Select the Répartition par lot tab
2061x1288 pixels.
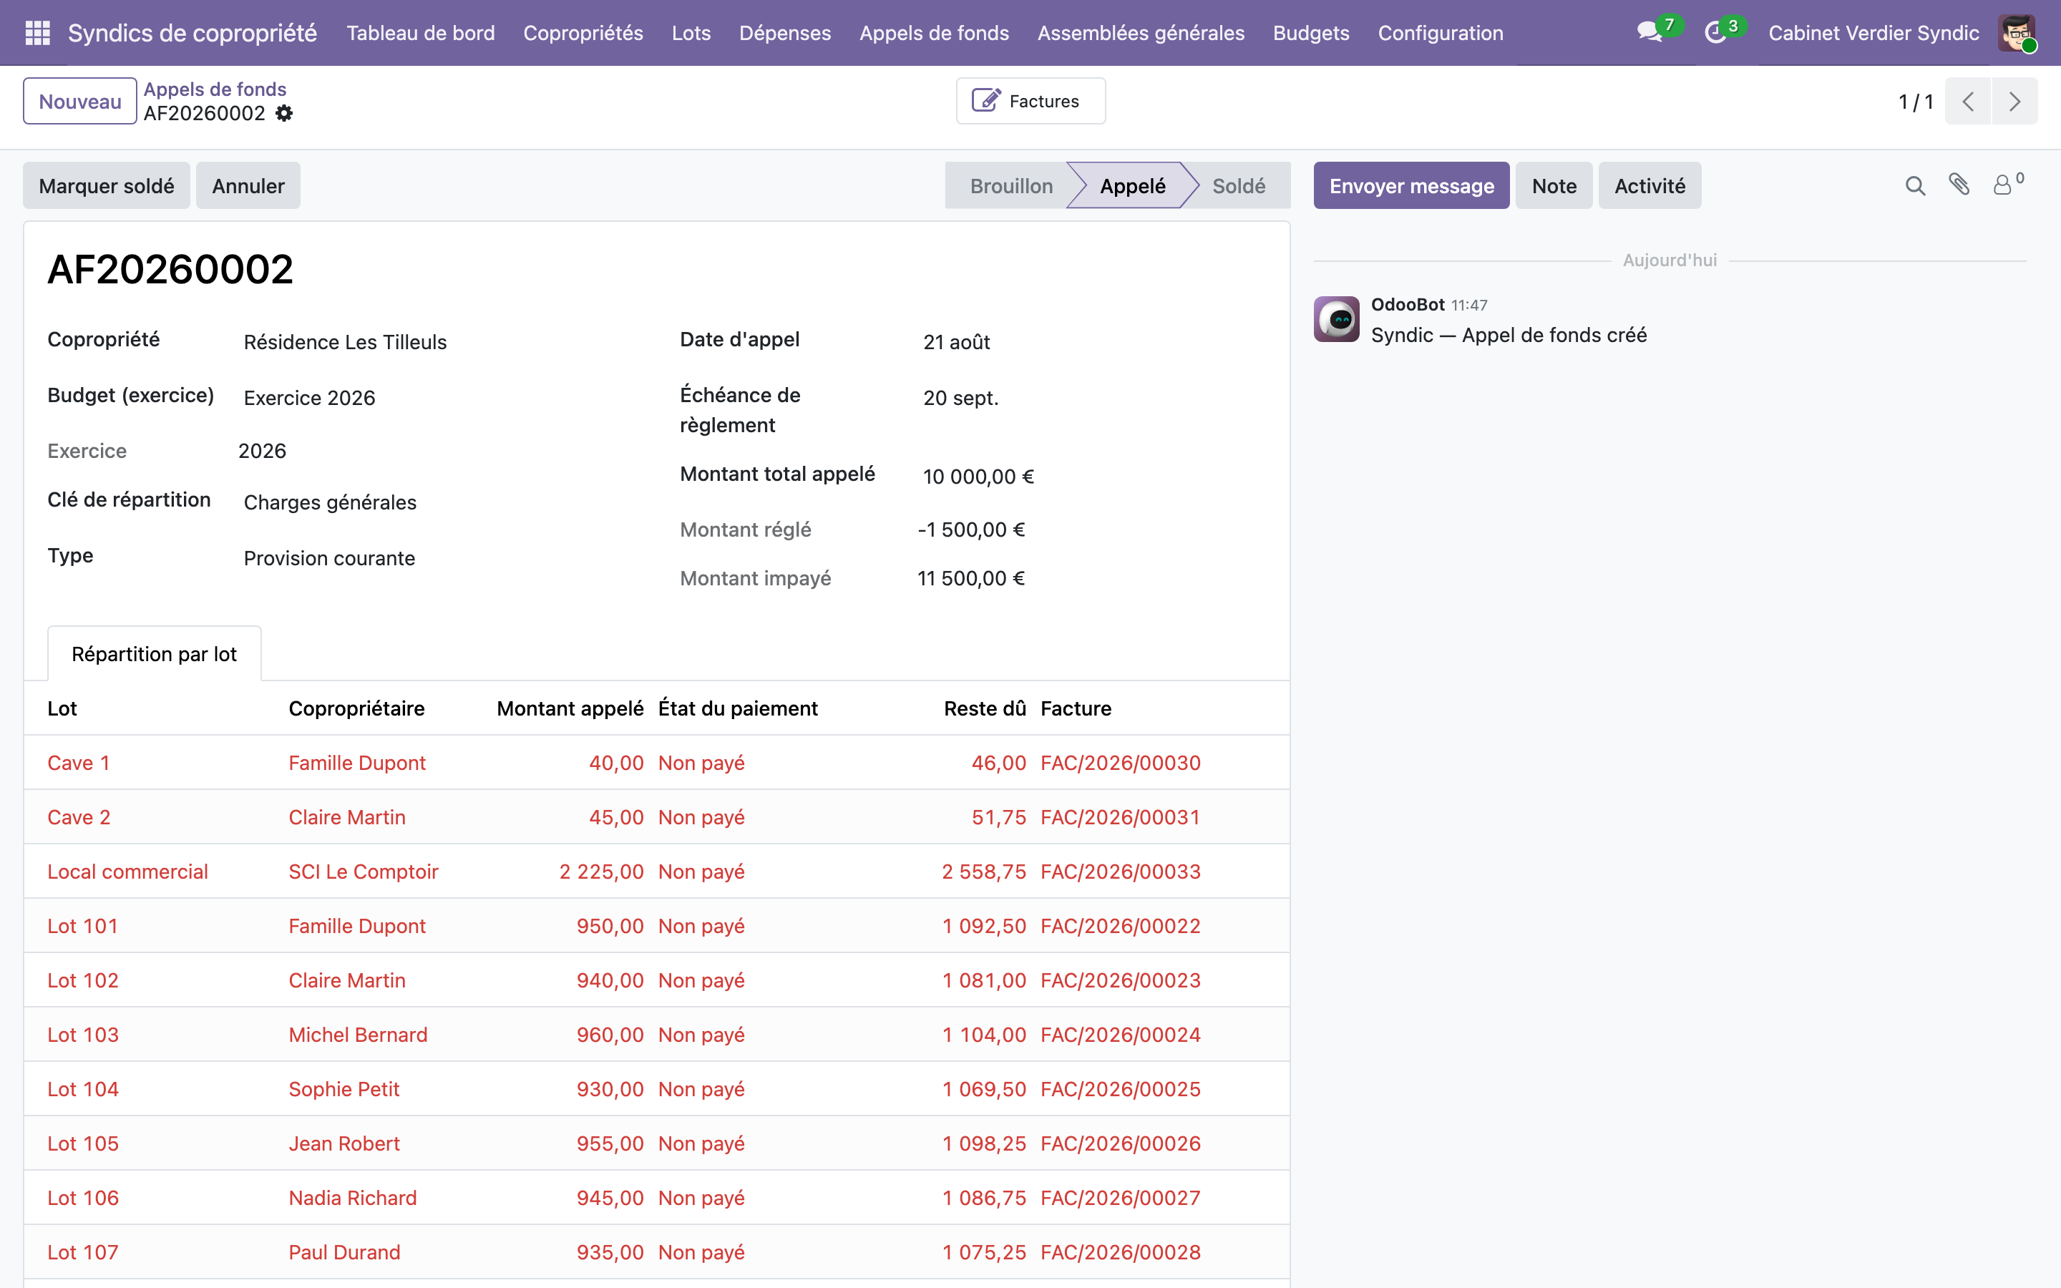[x=154, y=653]
